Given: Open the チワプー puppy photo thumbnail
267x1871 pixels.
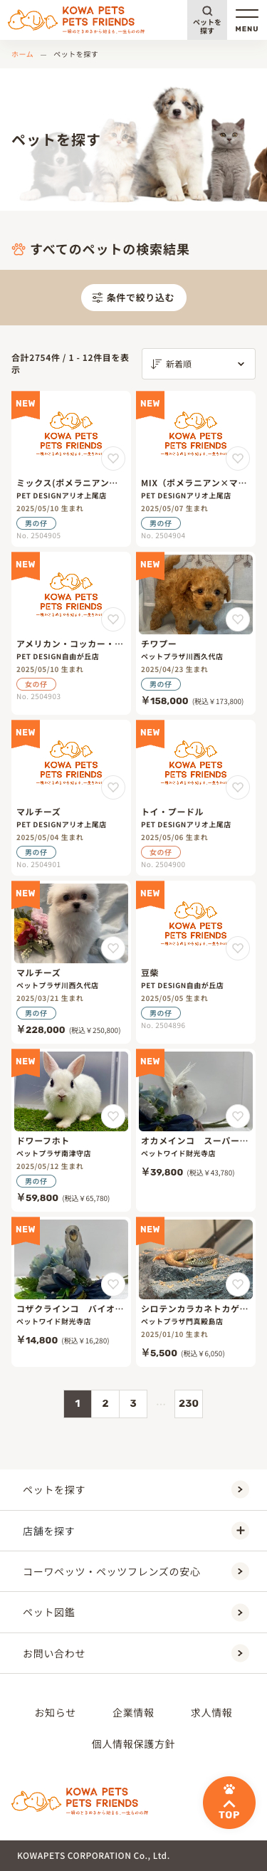Looking at the screenshot, I should [x=196, y=594].
